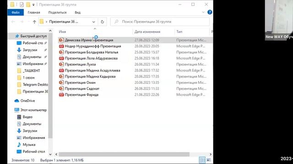The width and height of the screenshot is (293, 164).
Task: Click the blue help question mark icon
Action: pyautogui.click(x=210, y=12)
